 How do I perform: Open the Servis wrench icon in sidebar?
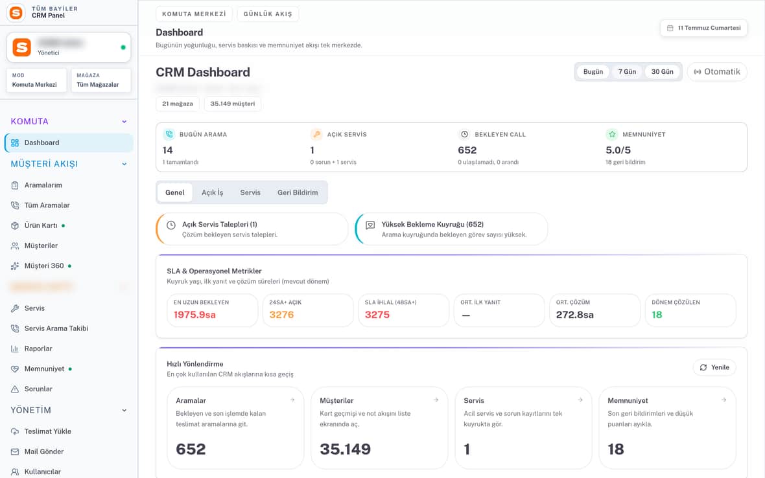point(15,308)
